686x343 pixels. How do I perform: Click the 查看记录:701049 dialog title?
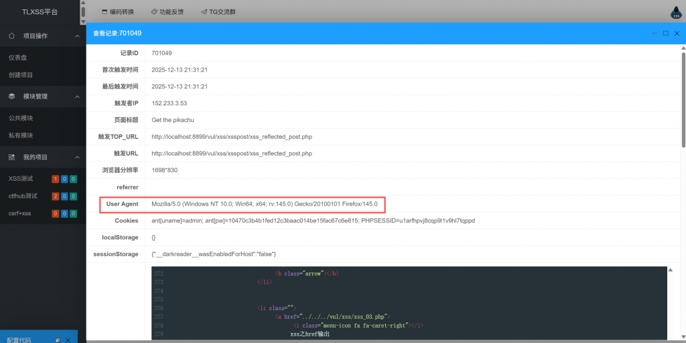(117, 33)
